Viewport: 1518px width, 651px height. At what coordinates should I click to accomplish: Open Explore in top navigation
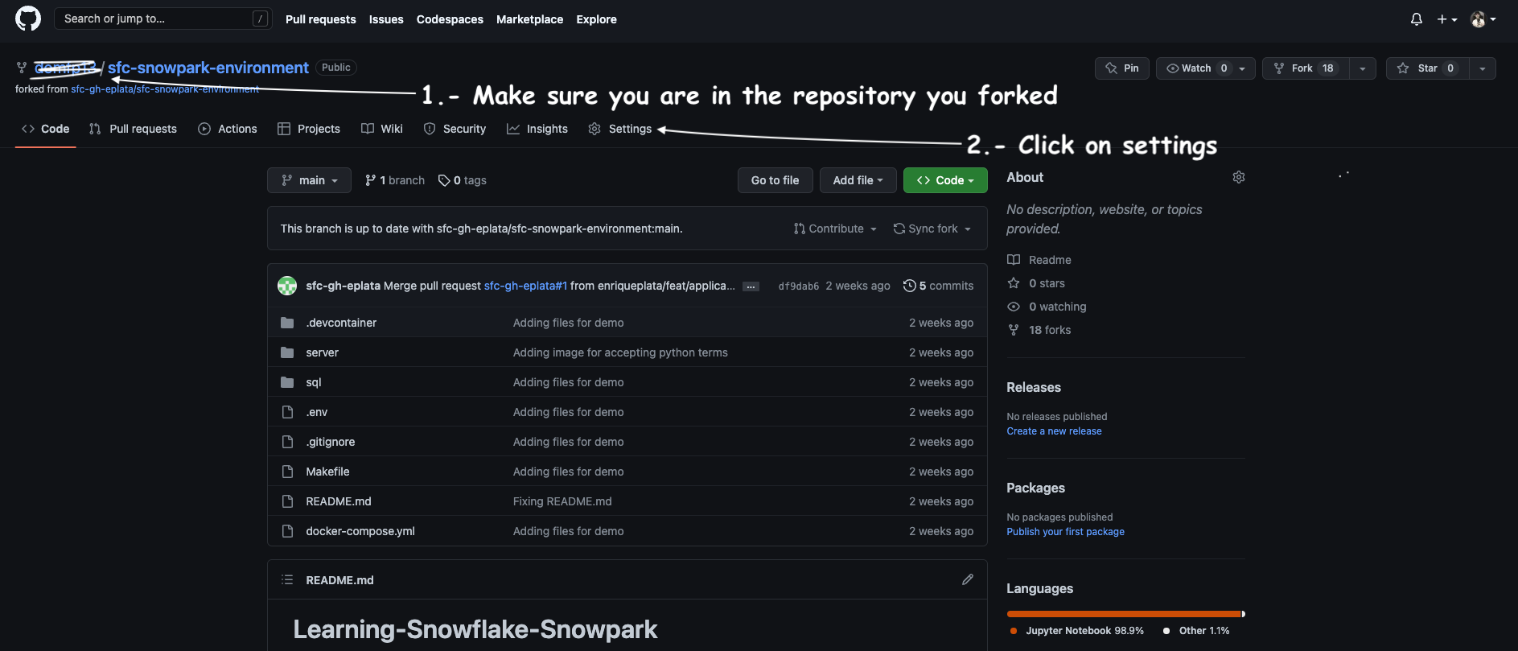(596, 19)
